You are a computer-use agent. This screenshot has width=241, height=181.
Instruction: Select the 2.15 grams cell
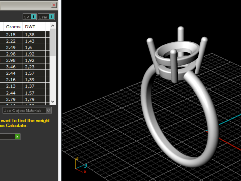(13, 35)
